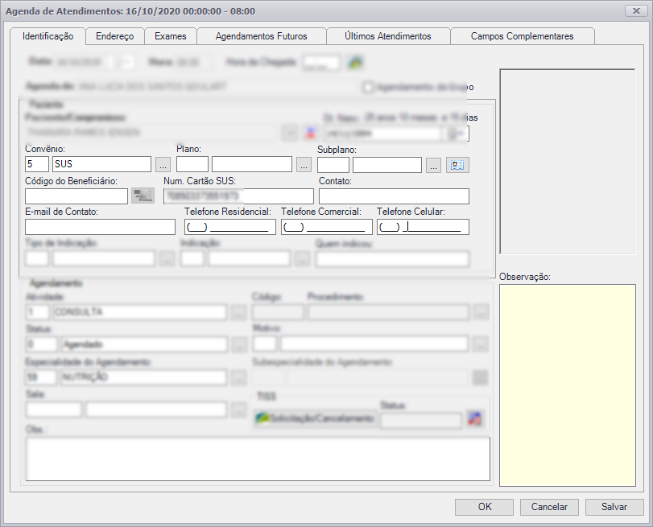Click the E-mail de Contato field
Screen dimensions: 653x527
(x=101, y=227)
